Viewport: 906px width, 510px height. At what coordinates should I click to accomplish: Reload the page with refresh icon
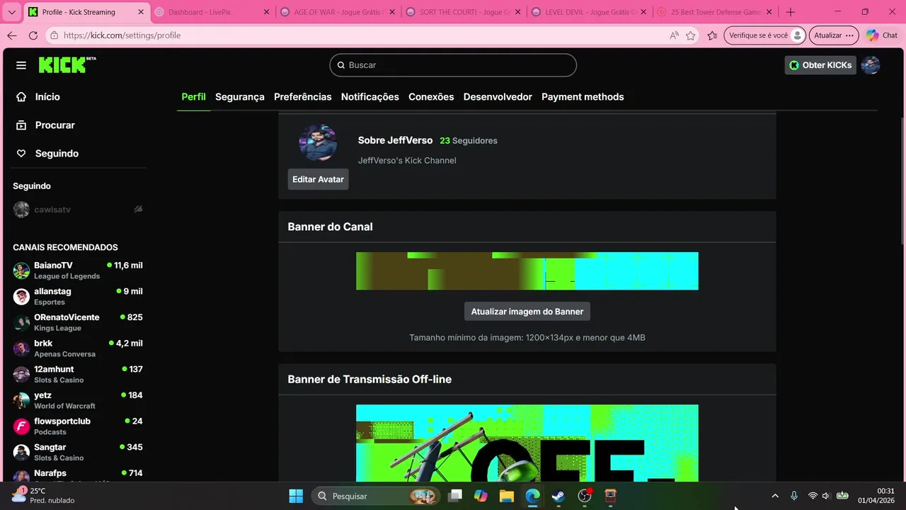(33, 35)
